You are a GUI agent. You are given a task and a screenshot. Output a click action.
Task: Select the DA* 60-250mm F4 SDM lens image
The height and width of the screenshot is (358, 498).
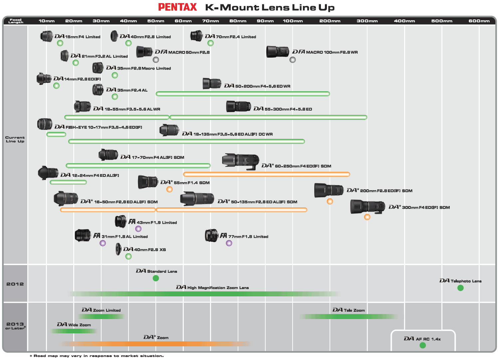tap(241, 162)
